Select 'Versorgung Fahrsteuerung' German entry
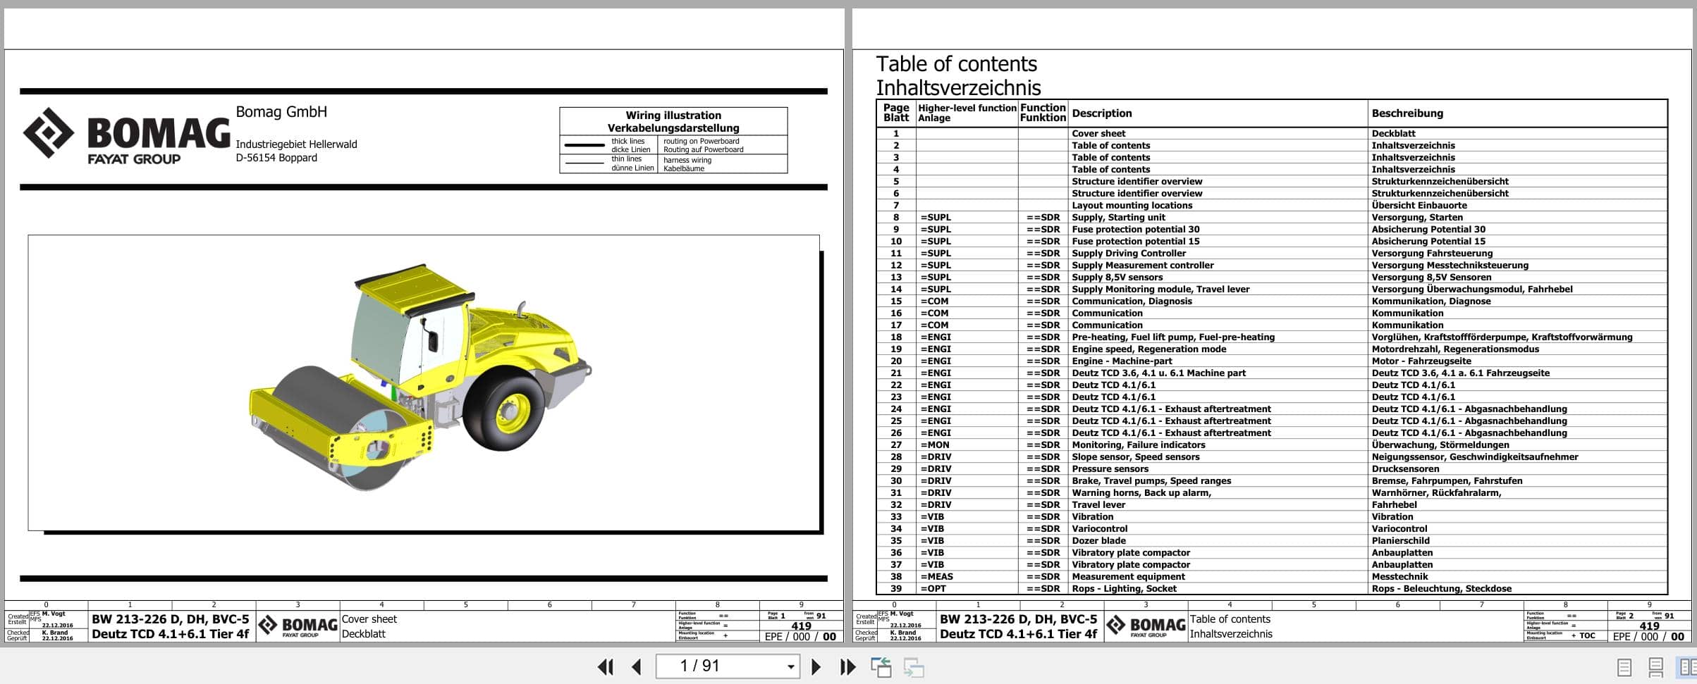The image size is (1697, 684). tap(1432, 253)
